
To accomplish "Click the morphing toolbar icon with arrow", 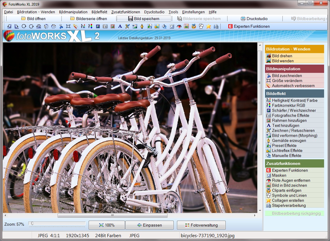I will coord(135,26).
